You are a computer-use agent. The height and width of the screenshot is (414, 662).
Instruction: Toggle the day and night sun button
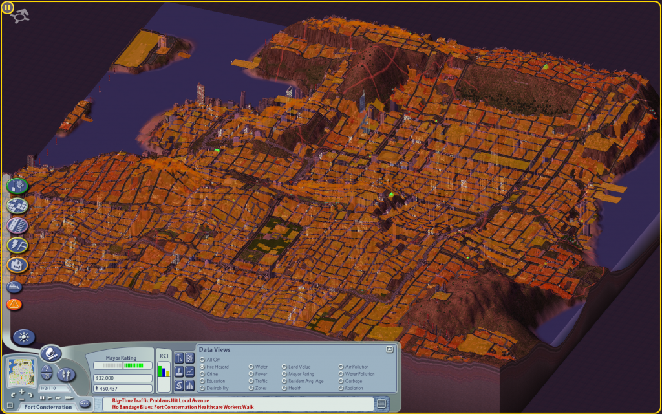click(x=24, y=337)
